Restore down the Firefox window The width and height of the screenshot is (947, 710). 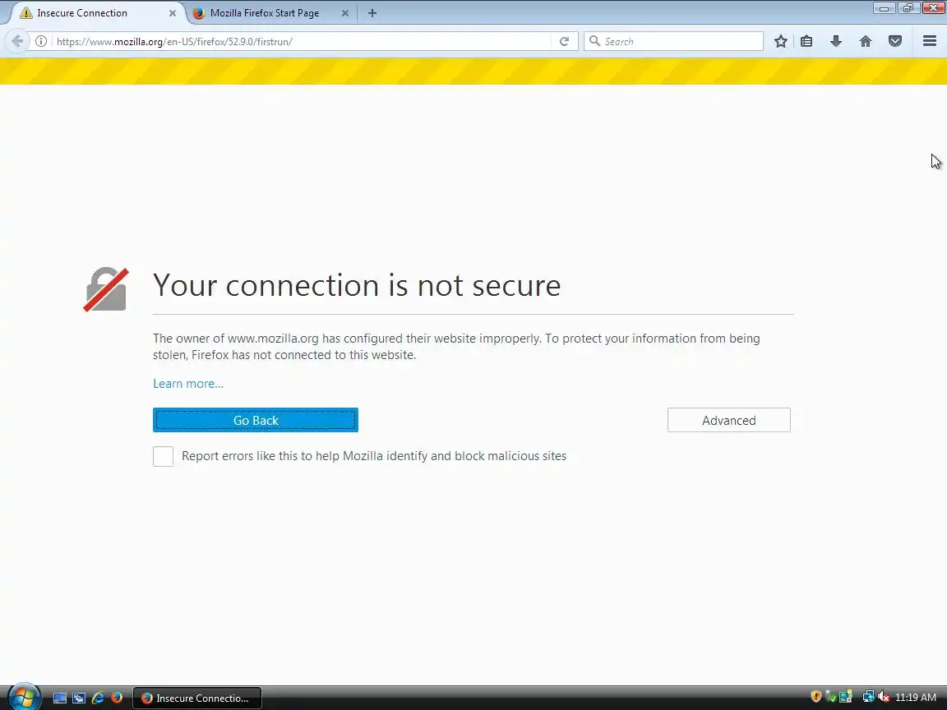click(x=908, y=8)
